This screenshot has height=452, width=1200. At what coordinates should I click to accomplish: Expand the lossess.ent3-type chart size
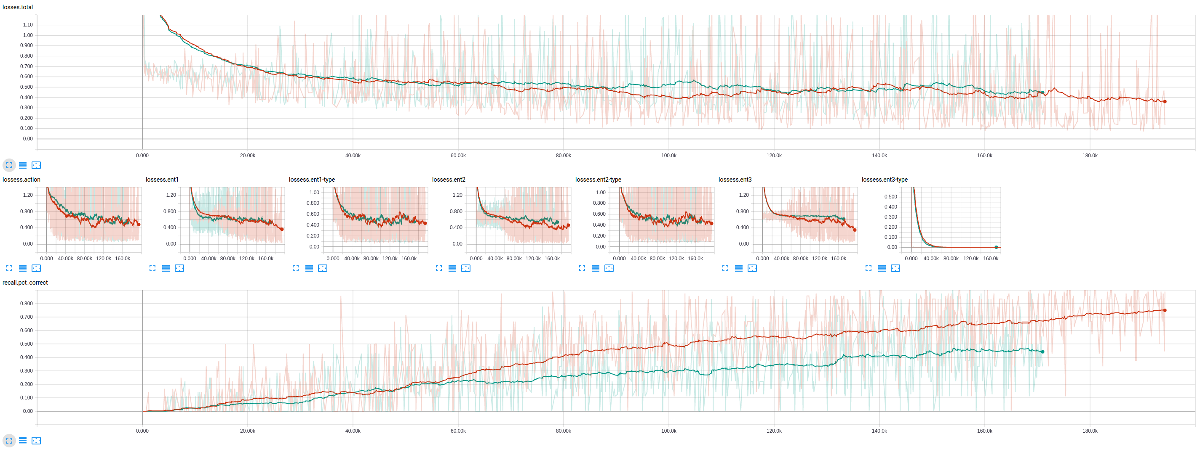[x=869, y=268]
